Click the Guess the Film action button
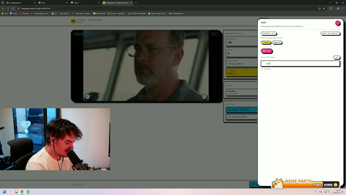Image resolution: width=346 pixels, height=195 pixels. click(x=242, y=110)
